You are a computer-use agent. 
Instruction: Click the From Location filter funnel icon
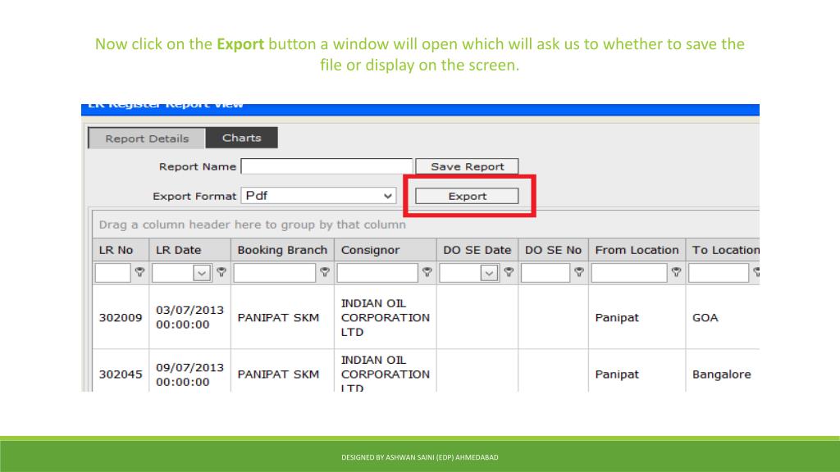(675, 271)
